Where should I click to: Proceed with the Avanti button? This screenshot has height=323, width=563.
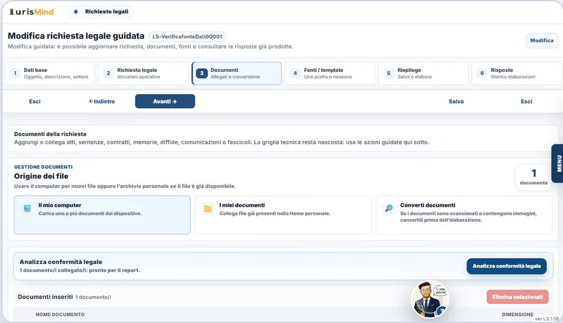coord(165,102)
